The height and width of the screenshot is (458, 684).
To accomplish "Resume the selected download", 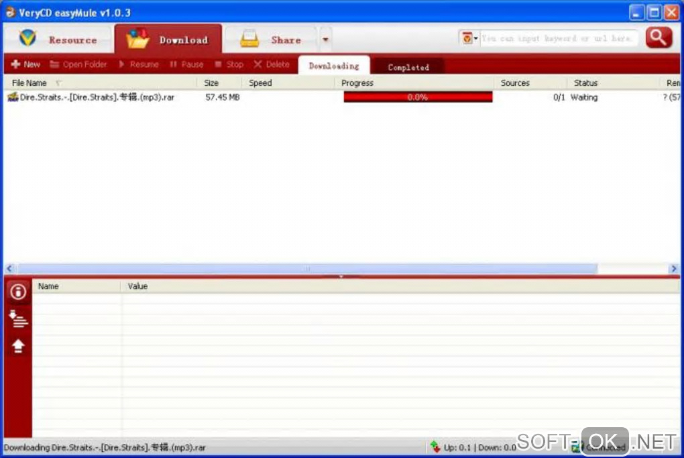I will coord(138,64).
